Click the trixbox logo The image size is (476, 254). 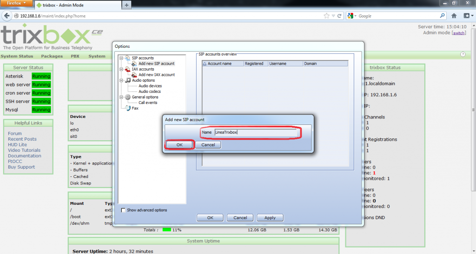(52, 37)
